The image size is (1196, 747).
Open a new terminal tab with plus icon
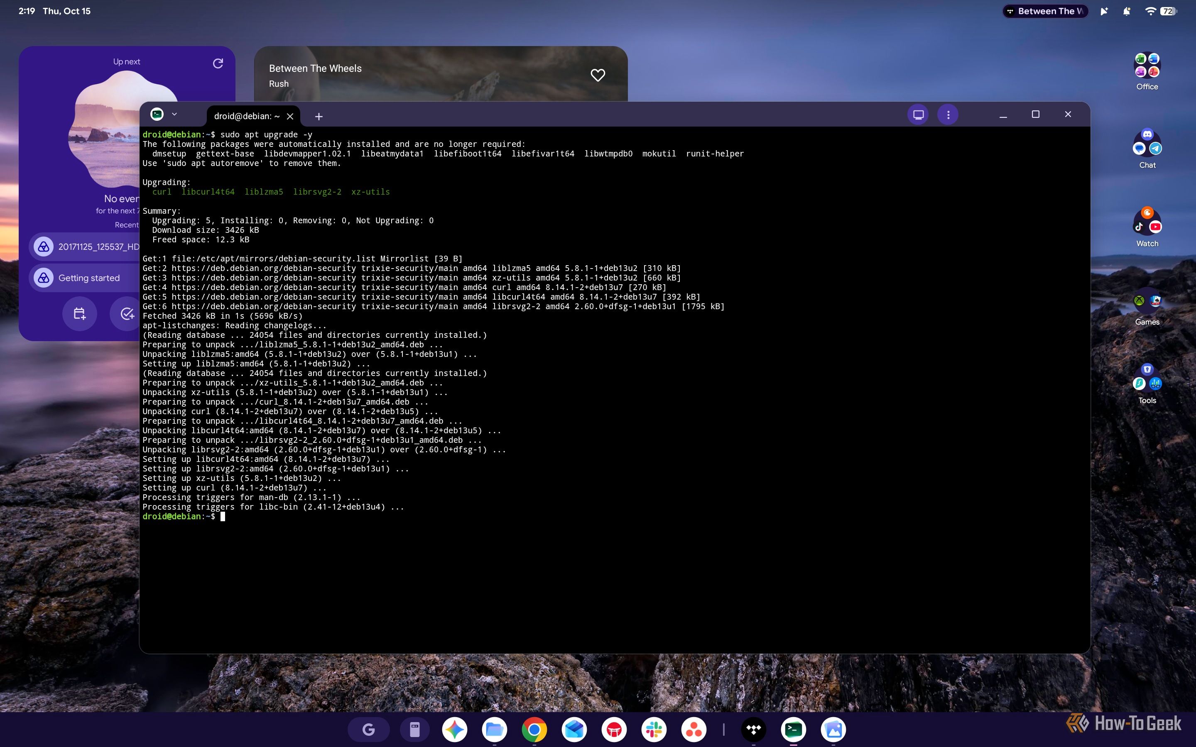point(319,117)
